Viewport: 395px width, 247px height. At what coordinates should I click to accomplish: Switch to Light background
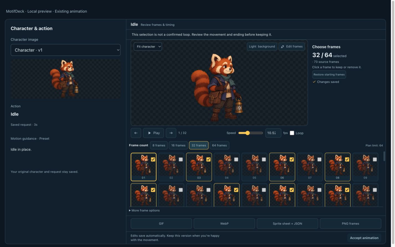tap(262, 47)
